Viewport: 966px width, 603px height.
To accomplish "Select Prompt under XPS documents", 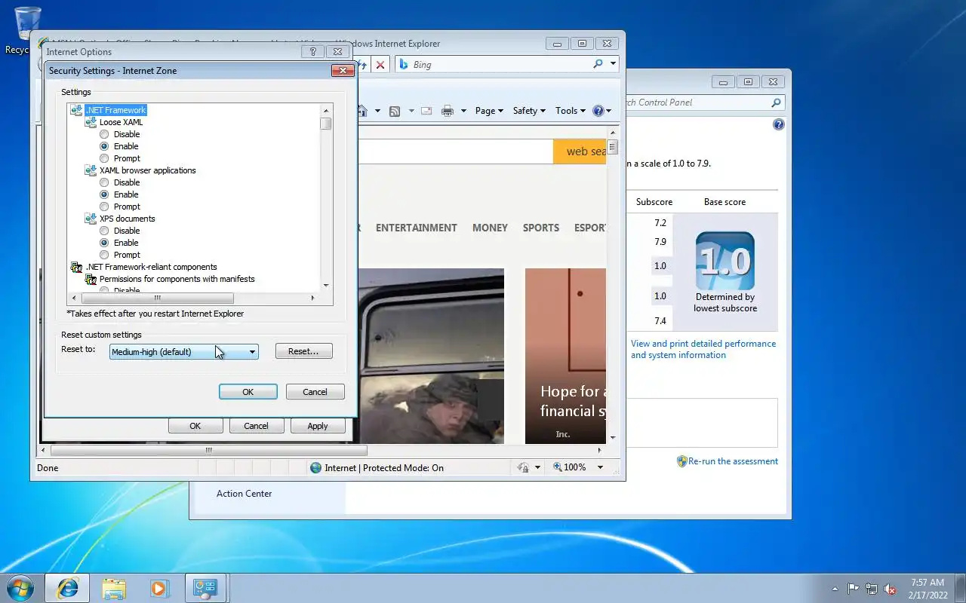I will (104, 255).
